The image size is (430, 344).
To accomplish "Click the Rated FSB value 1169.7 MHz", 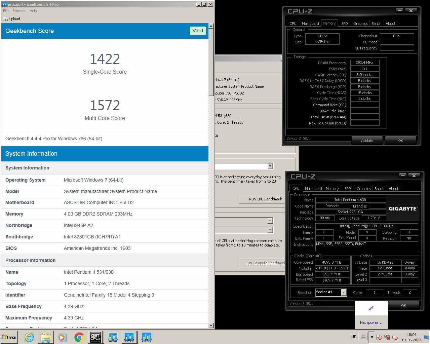I will tap(332, 280).
